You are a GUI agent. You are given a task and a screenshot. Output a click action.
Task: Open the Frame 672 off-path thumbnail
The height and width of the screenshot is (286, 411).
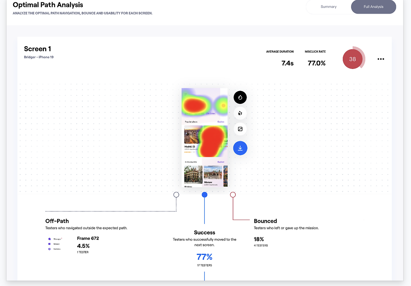[55, 244]
